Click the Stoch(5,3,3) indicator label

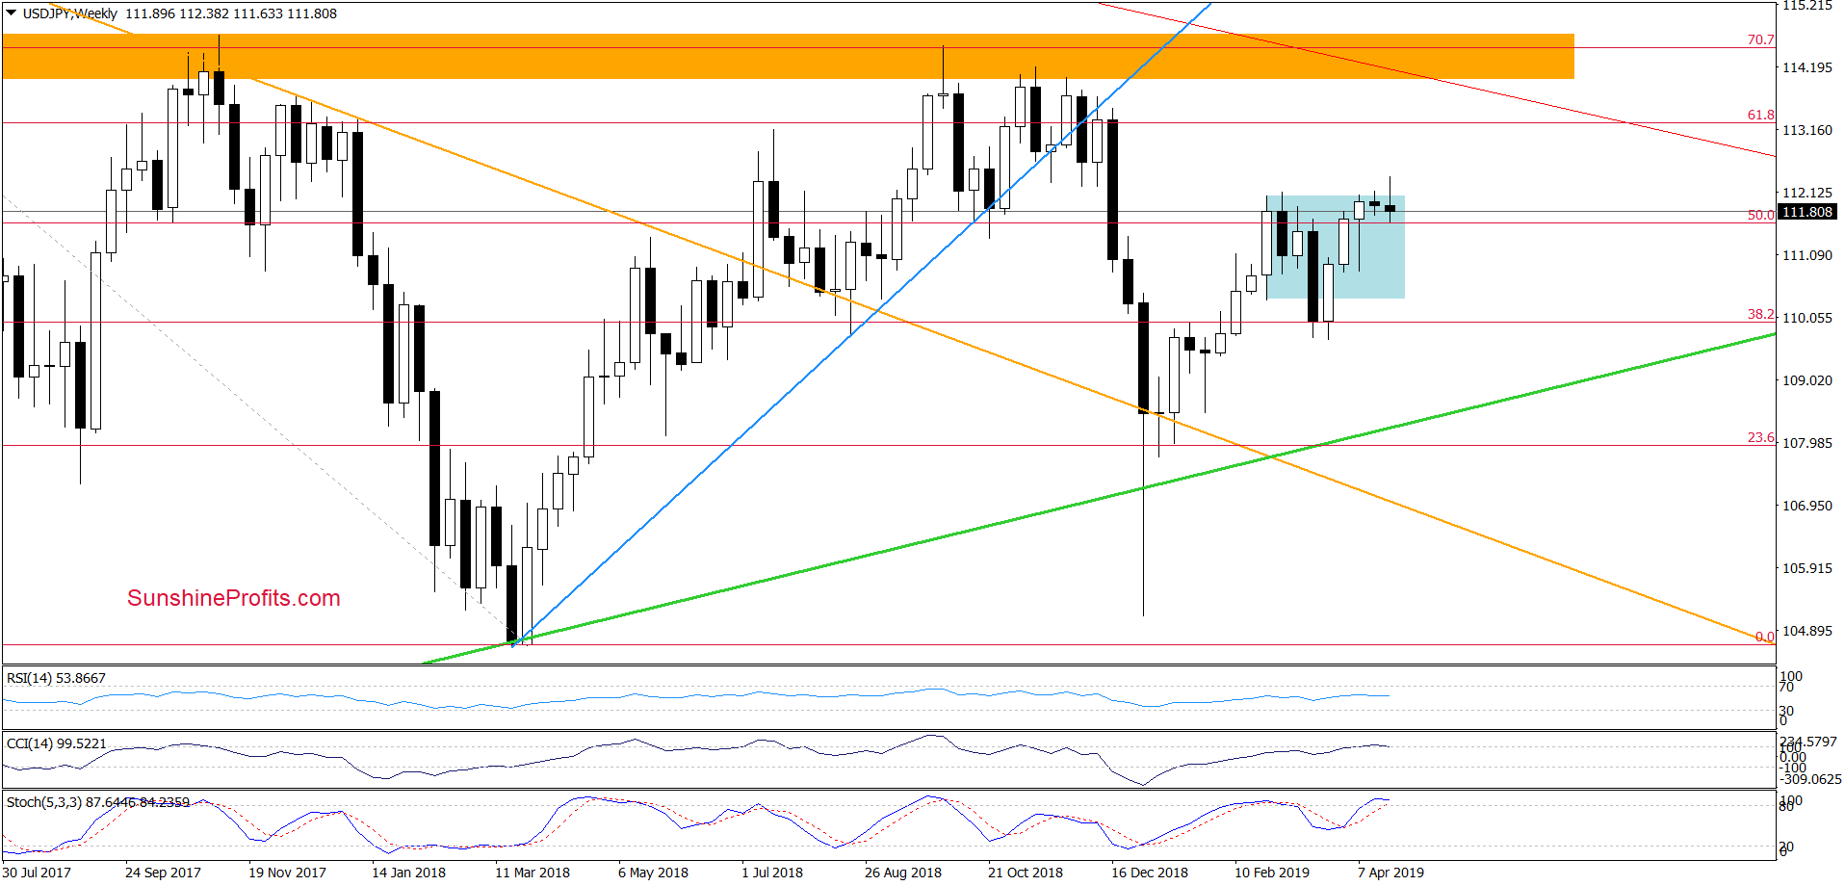[x=98, y=802]
